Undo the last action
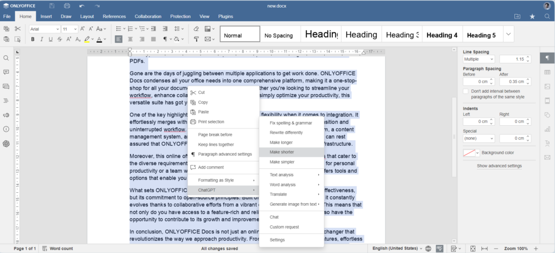This screenshot has width=555, height=253. click(82, 5)
